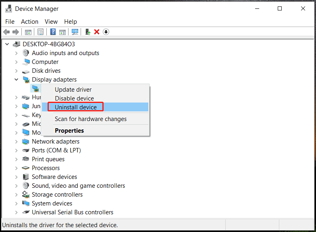Expand the Disk drives chevron
This screenshot has height=232, width=316.
click(x=17, y=71)
